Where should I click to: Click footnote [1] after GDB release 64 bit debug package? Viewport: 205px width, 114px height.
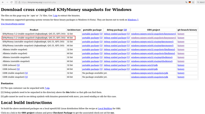point(128,69)
